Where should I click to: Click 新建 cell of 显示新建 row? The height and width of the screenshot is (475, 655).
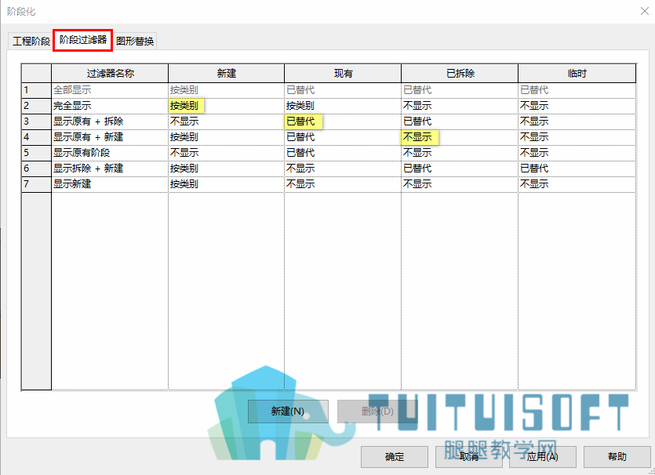(227, 184)
